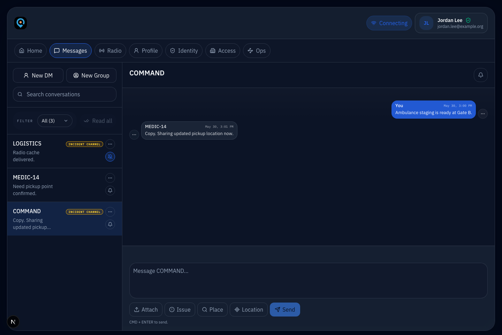Mark all as read with Read all
This screenshot has height=335, width=502.
98,121
